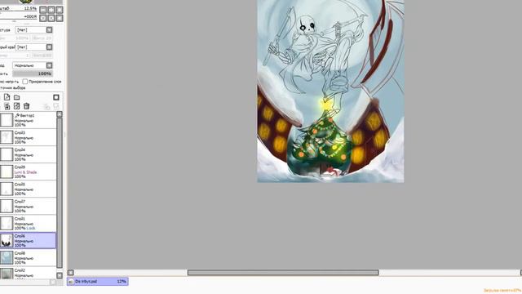Select the Слой9 Lumi & Shade layer
The image size is (522, 294).
(28, 171)
